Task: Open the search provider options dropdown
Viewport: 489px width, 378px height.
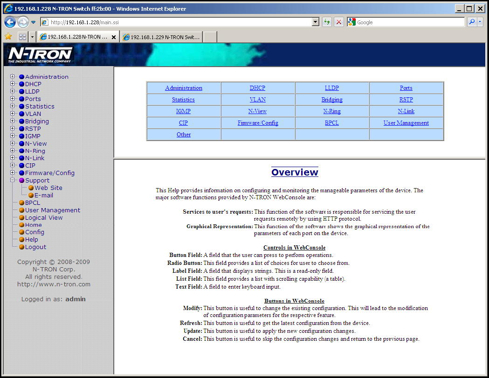Action: 480,22
